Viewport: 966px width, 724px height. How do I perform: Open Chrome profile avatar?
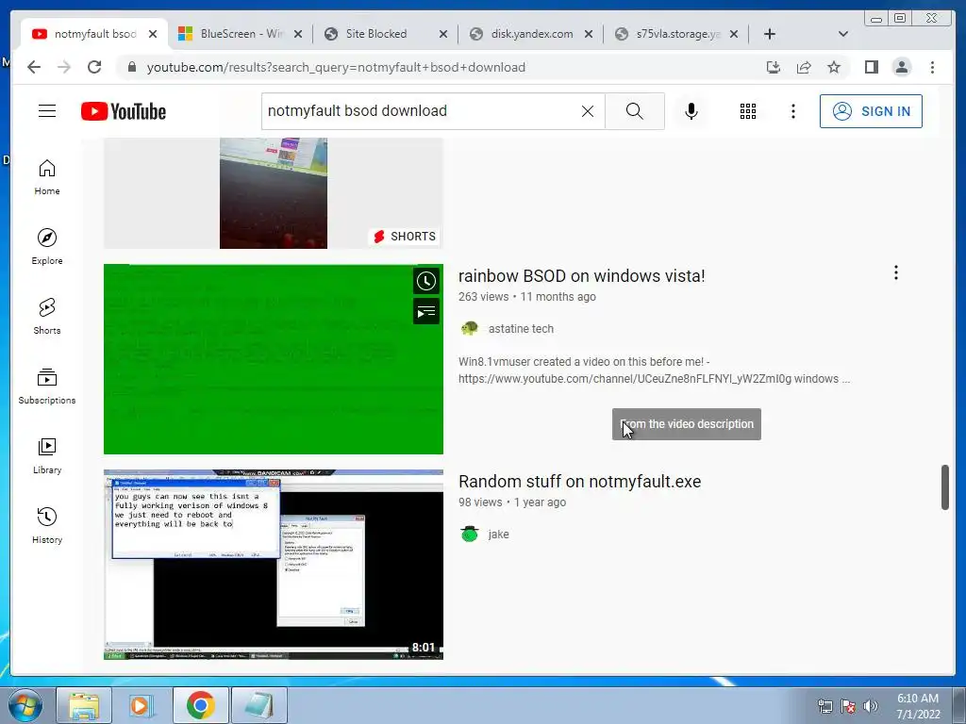[x=901, y=67]
